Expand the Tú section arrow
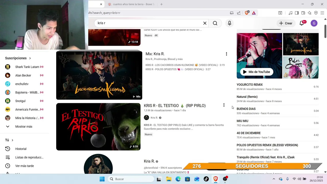Image resolution: width=327 pixels, height=184 pixels. click(12, 140)
